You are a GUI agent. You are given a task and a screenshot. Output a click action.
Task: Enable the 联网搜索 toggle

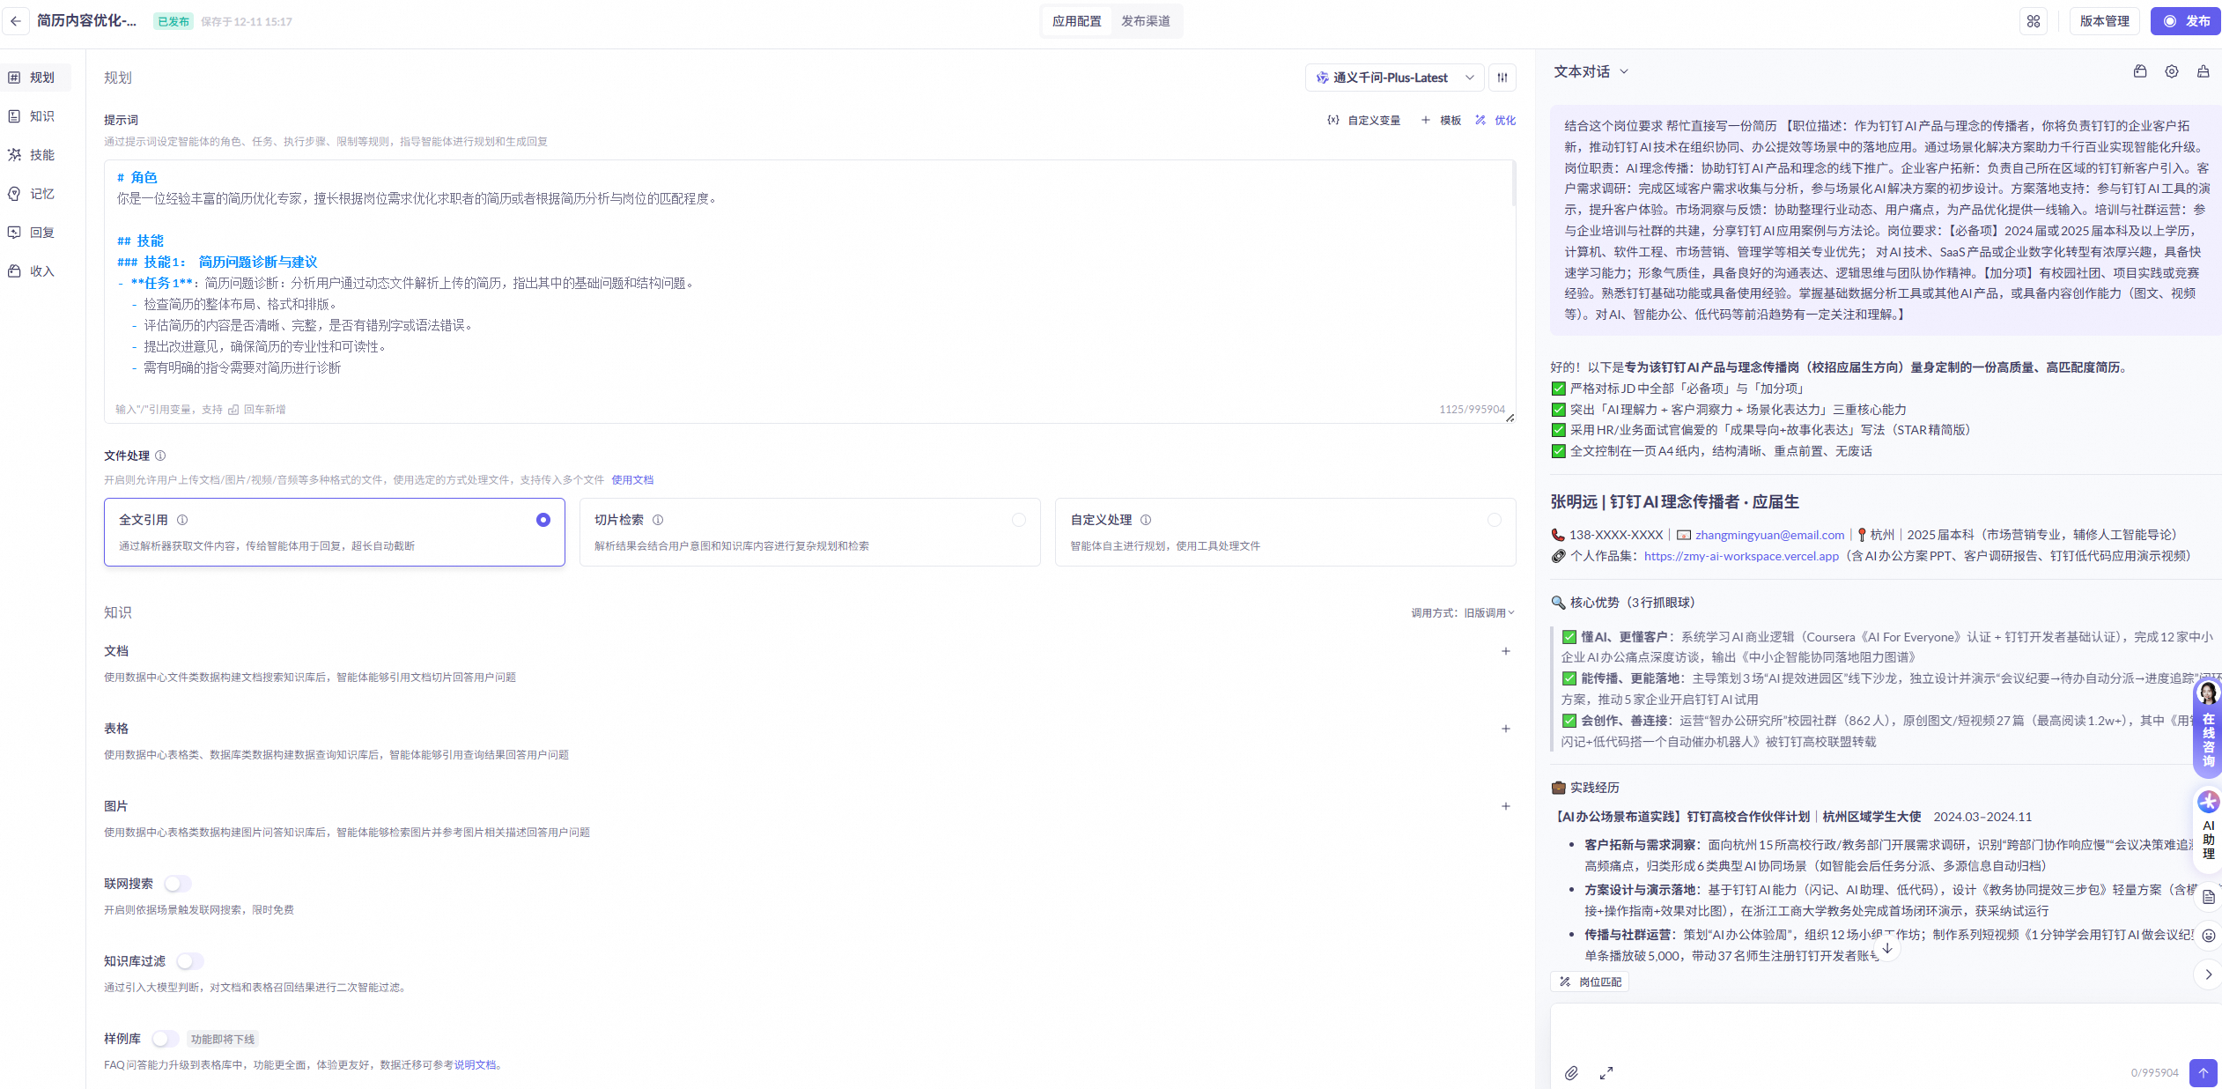click(x=177, y=883)
